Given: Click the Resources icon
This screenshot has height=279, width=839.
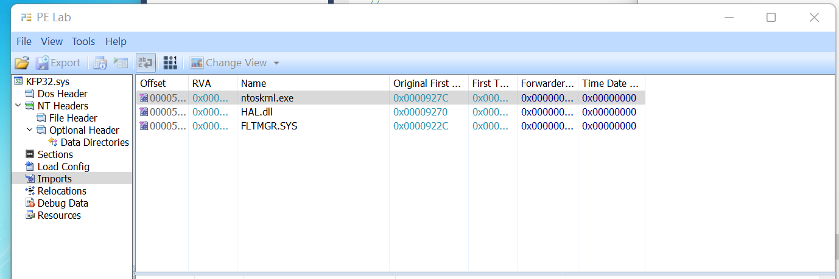Looking at the screenshot, I should (x=30, y=215).
